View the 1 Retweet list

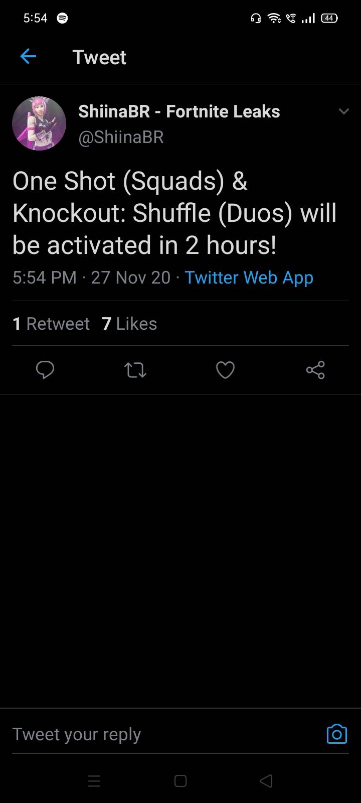[x=51, y=324]
